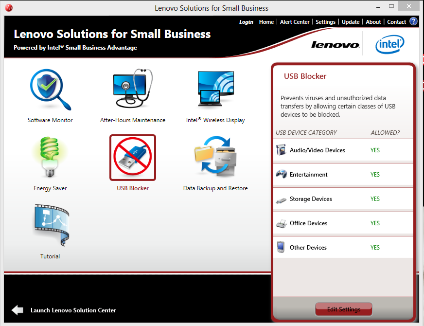Viewport: 424px width, 326px height.
Task: Click the USB Blocker panel heading
Action: click(x=305, y=76)
